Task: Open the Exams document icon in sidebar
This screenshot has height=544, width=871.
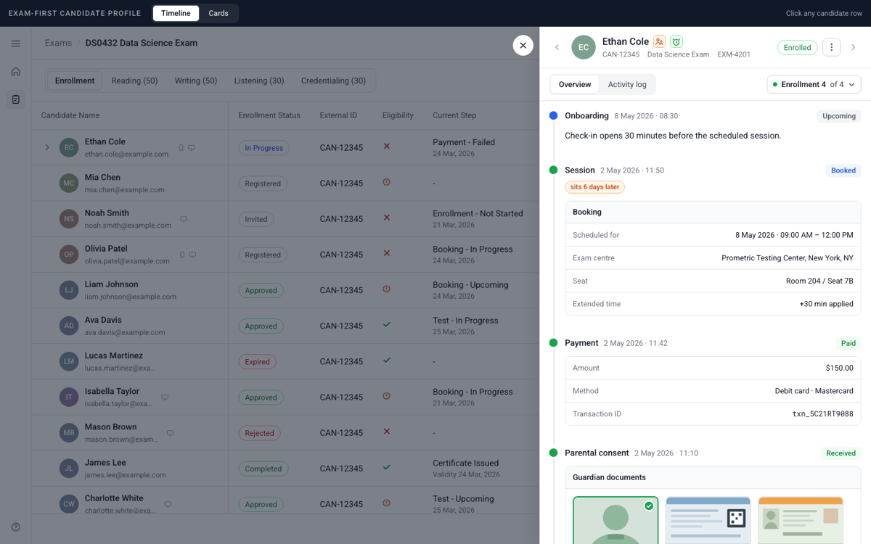Action: click(16, 99)
